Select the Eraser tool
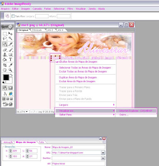 [5, 50]
